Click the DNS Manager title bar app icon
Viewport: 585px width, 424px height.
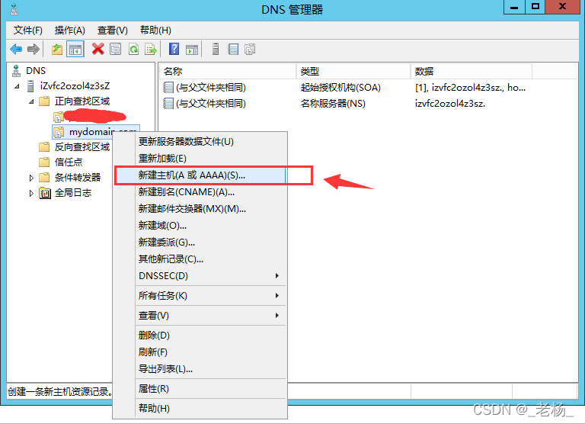click(14, 9)
